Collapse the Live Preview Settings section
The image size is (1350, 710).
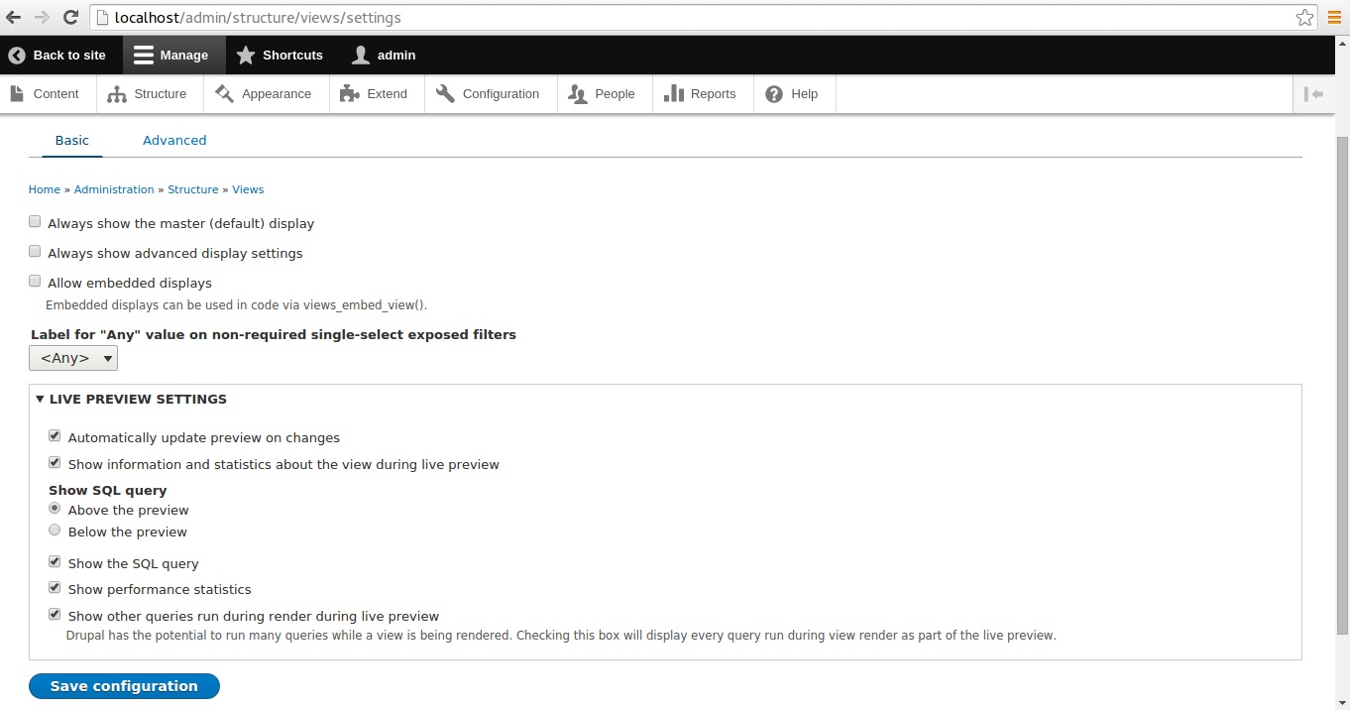[x=132, y=399]
